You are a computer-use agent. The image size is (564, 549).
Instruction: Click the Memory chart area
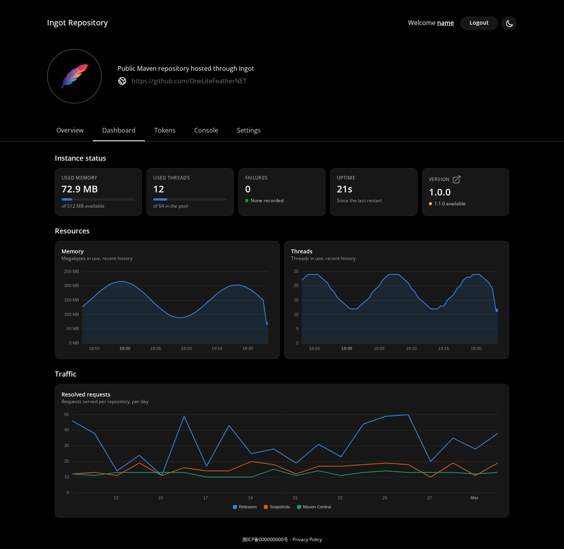click(x=175, y=307)
